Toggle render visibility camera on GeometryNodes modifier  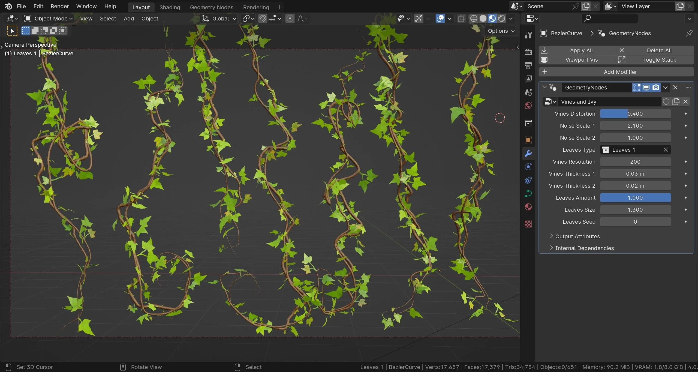(656, 88)
